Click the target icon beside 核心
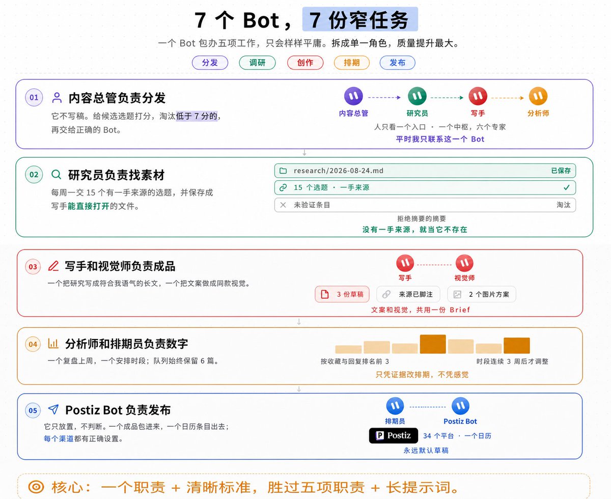The width and height of the screenshot is (611, 499). pos(36,486)
